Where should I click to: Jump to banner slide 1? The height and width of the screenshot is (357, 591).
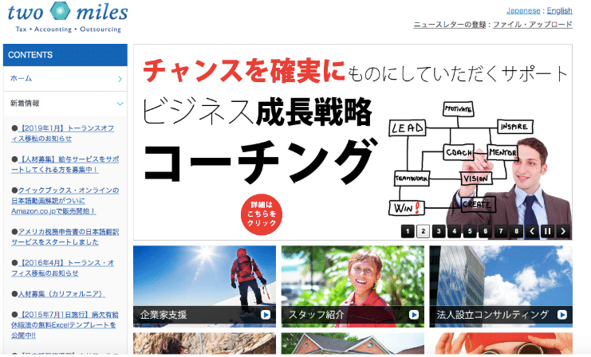(x=408, y=231)
